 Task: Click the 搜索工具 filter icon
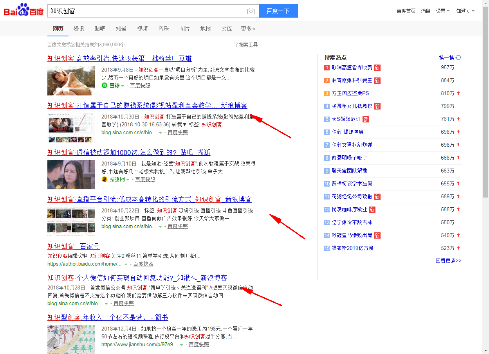pyautogui.click(x=236, y=45)
